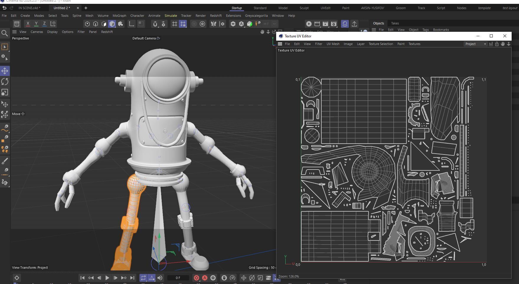
Task: Switch to Polygons mode
Action: coord(104,24)
